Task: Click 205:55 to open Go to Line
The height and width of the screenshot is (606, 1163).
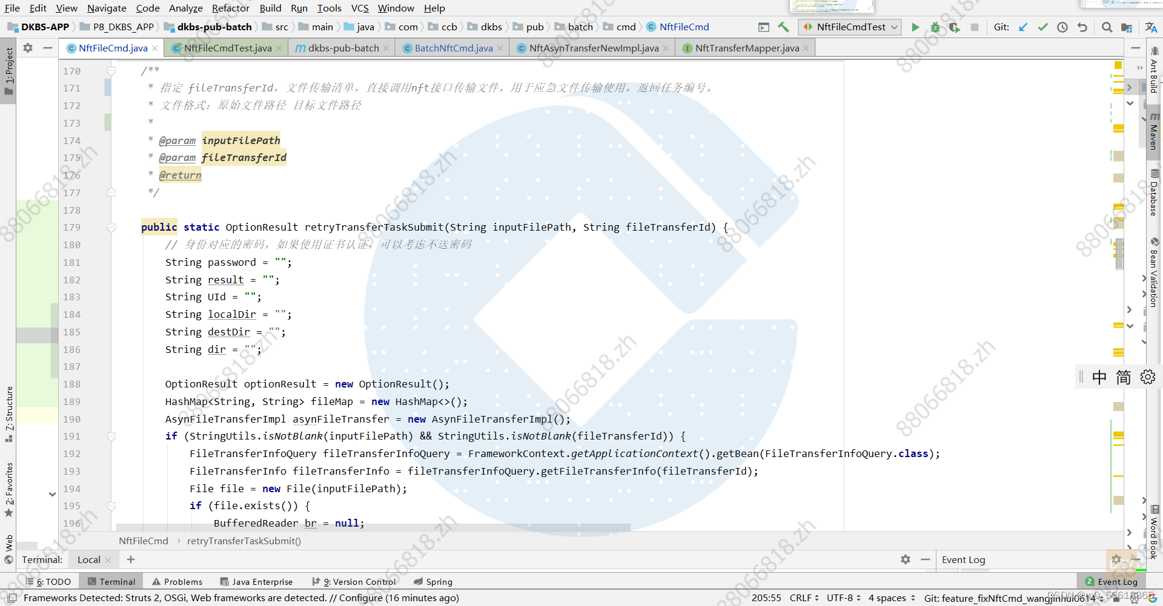Action: (766, 598)
